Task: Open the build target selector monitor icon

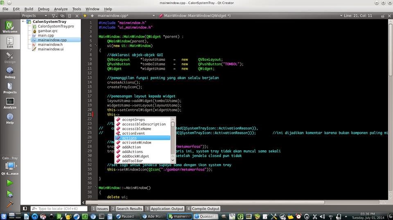Action: [x=10, y=166]
